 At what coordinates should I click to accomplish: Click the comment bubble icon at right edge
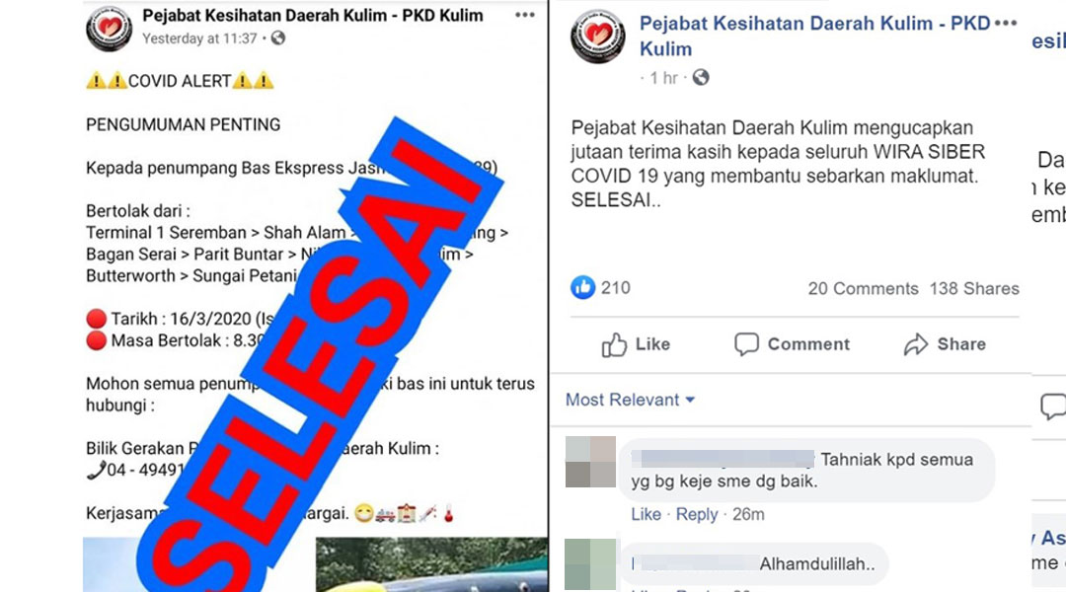pos(1053,407)
